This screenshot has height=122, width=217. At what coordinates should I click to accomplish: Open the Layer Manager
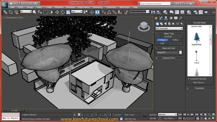pos(165,12)
